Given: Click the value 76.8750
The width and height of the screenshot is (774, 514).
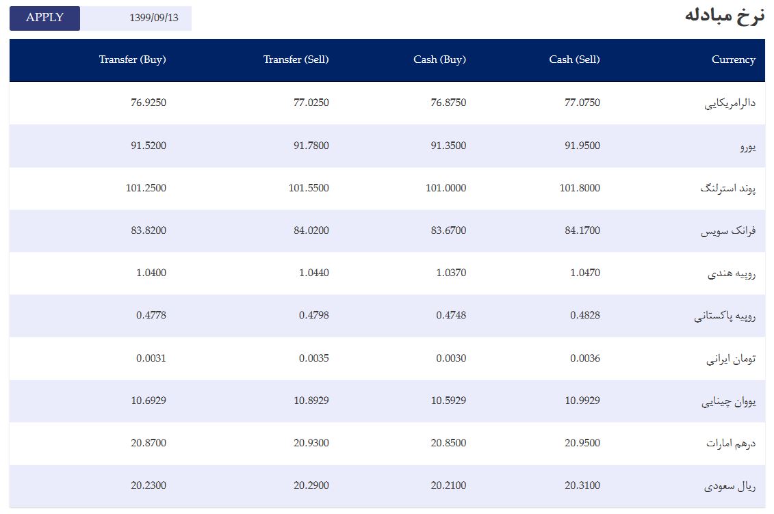Looking at the screenshot, I should (448, 103).
